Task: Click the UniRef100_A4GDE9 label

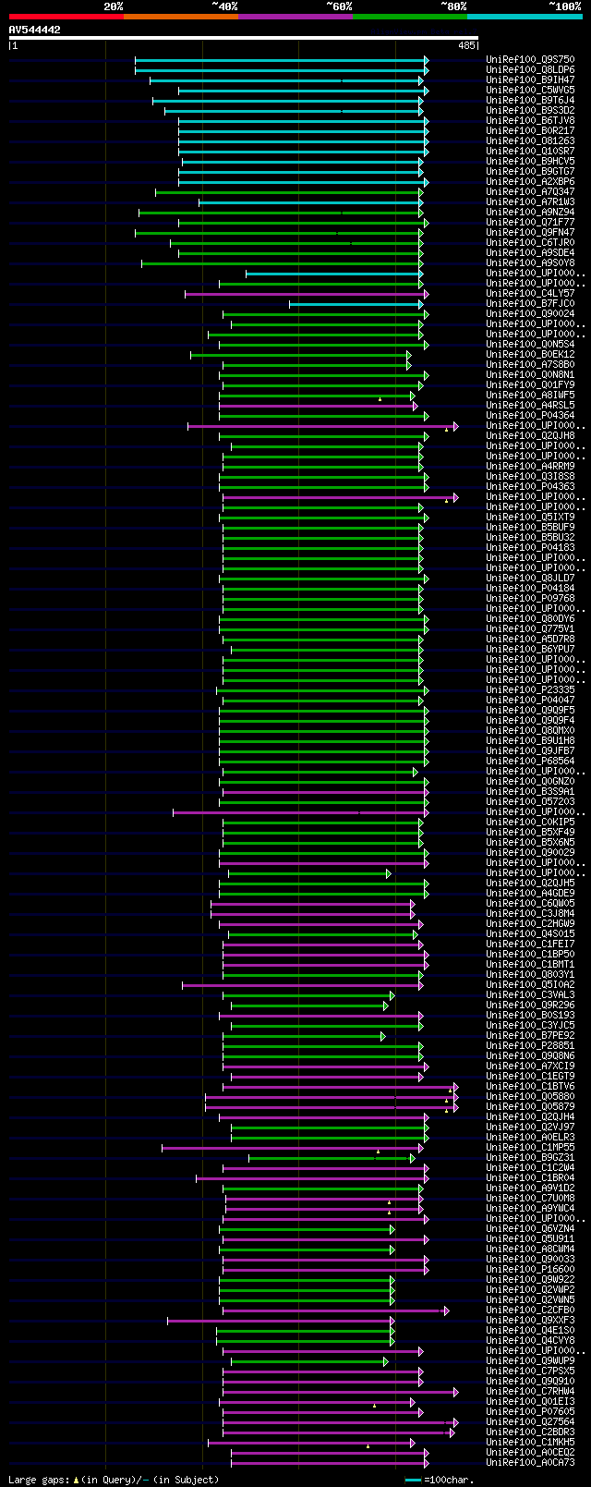Action: [530, 894]
